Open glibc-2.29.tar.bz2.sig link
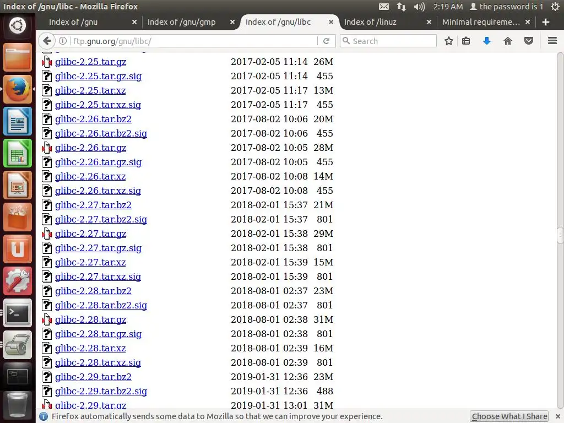 click(x=101, y=392)
